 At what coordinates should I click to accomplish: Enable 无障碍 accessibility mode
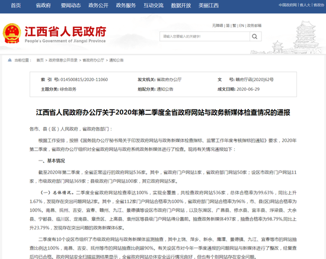coord(218,25)
